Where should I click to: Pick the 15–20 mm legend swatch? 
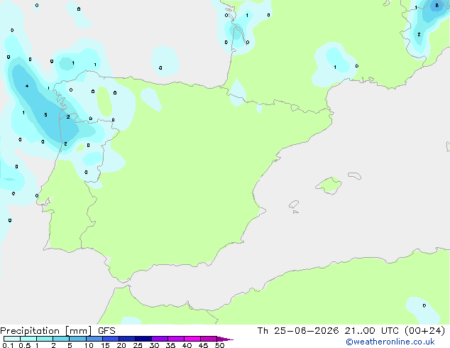tap(111, 339)
